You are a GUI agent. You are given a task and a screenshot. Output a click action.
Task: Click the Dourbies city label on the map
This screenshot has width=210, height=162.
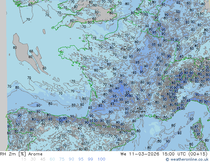[137, 111]
